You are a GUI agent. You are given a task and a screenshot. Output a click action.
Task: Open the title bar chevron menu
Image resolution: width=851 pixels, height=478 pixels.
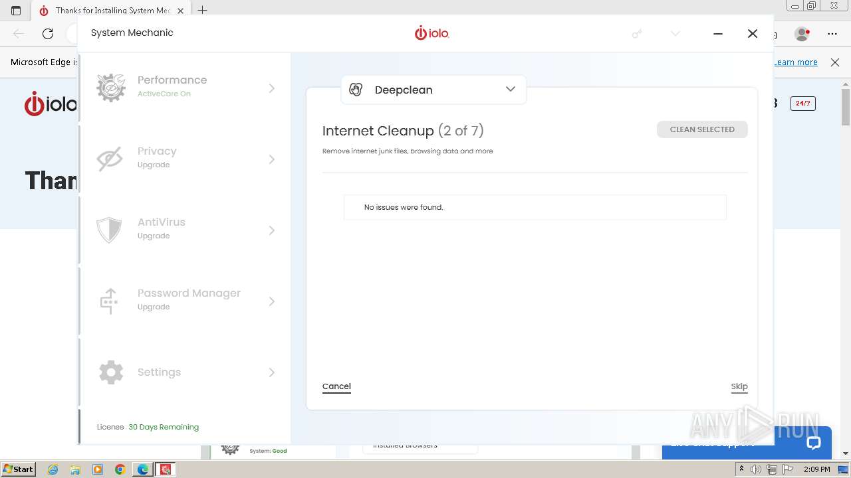pos(675,33)
